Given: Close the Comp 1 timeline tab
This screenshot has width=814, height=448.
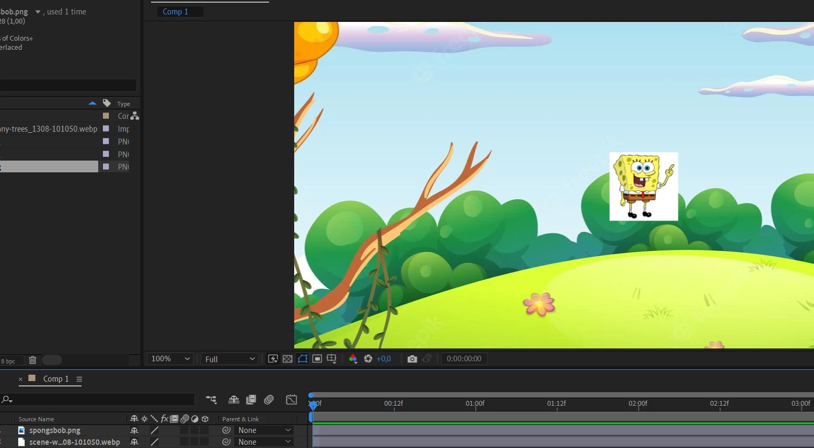Looking at the screenshot, I should [x=20, y=379].
